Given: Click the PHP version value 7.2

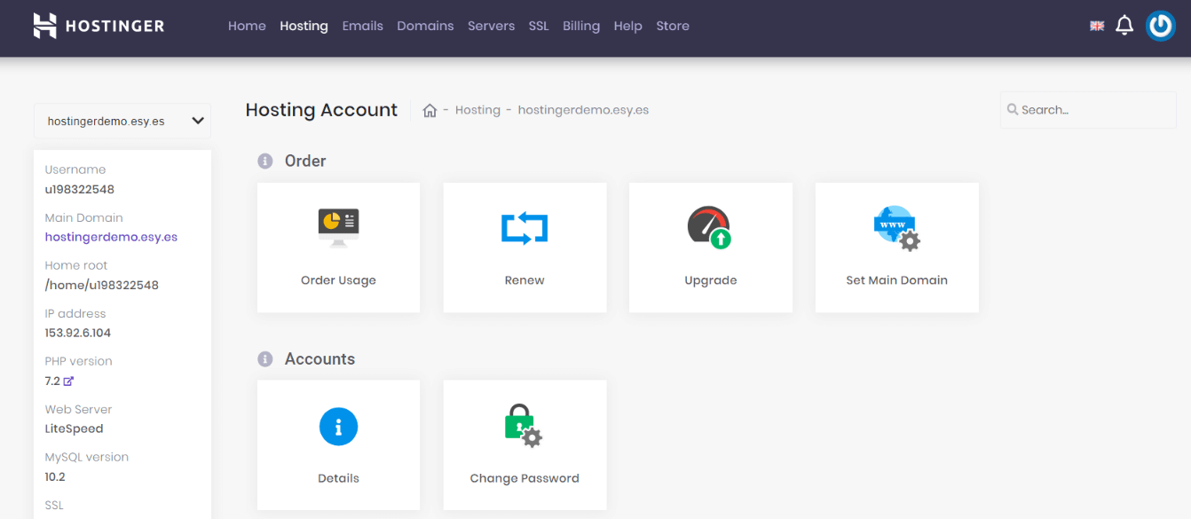Looking at the screenshot, I should pyautogui.click(x=52, y=381).
